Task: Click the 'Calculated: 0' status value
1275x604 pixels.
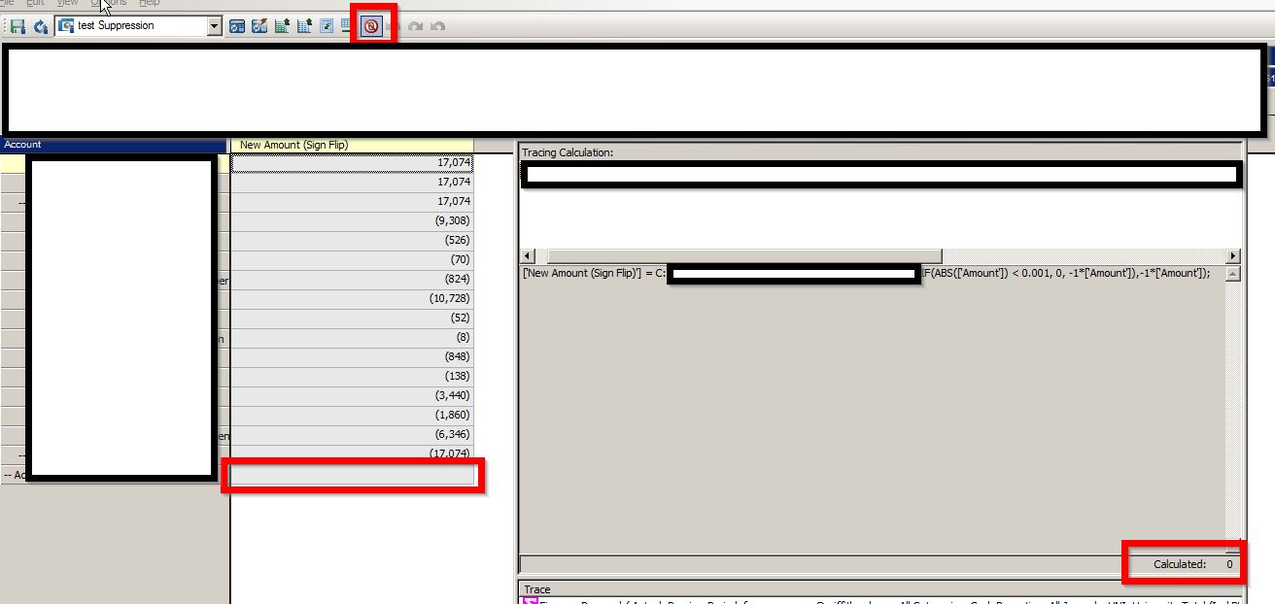Action: click(1193, 564)
